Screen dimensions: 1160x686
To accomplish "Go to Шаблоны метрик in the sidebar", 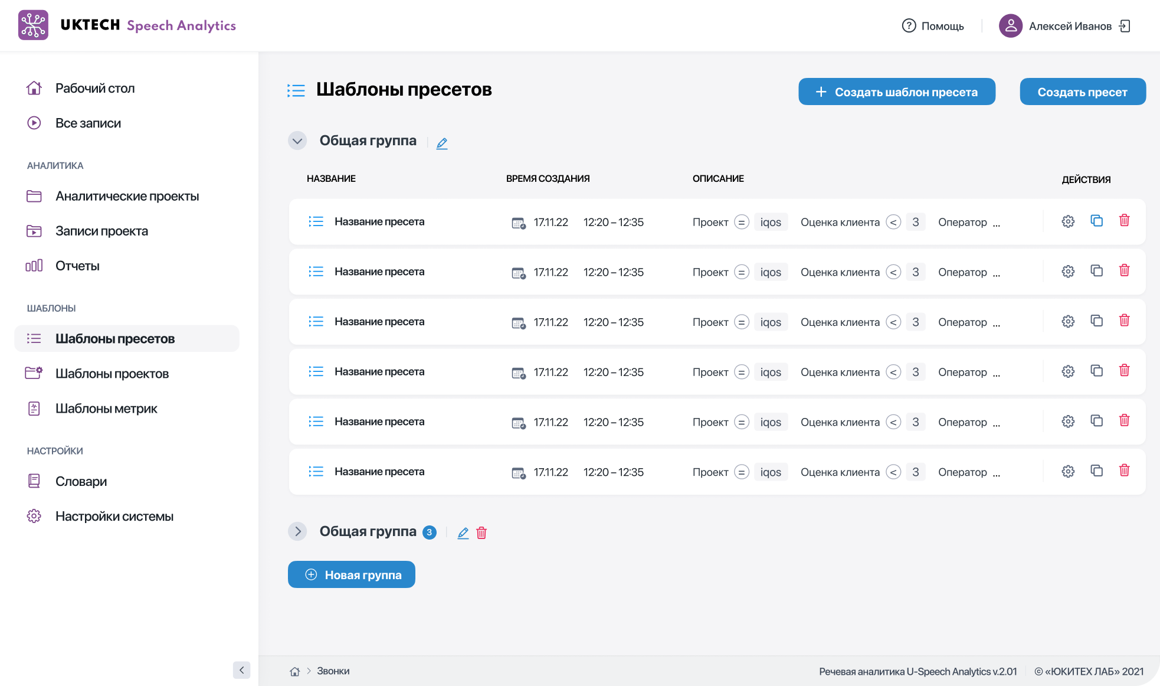I will click(106, 409).
